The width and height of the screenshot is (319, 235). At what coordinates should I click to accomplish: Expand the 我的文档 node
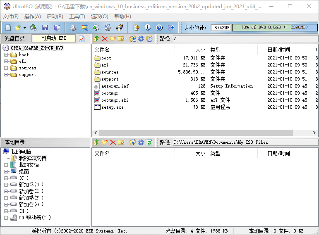(6, 165)
